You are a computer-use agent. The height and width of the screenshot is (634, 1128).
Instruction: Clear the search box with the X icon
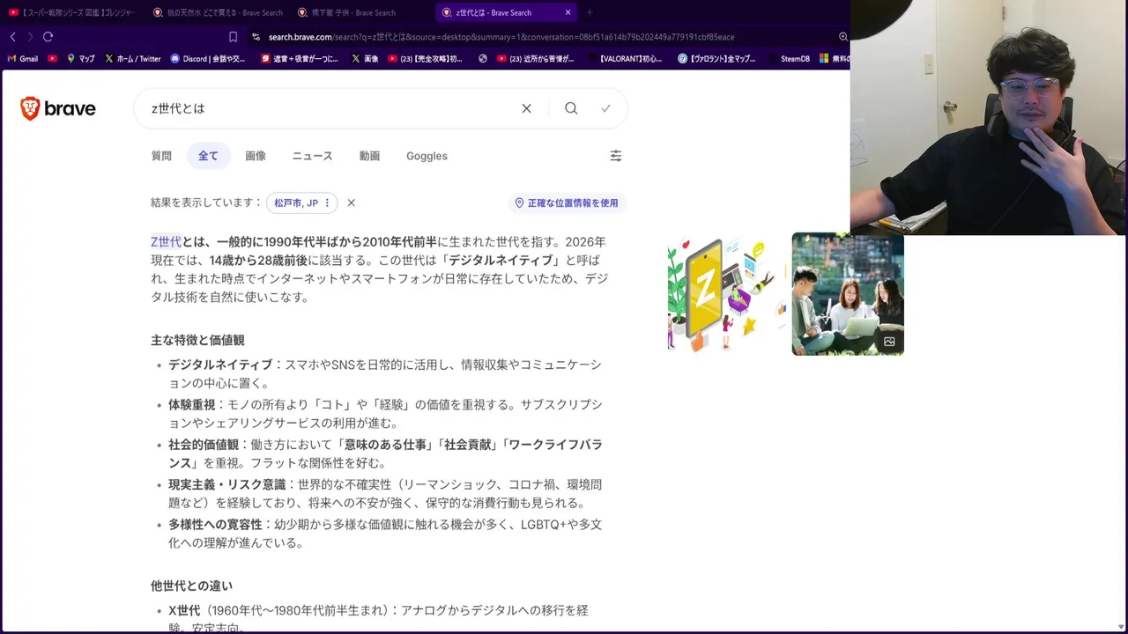526,108
